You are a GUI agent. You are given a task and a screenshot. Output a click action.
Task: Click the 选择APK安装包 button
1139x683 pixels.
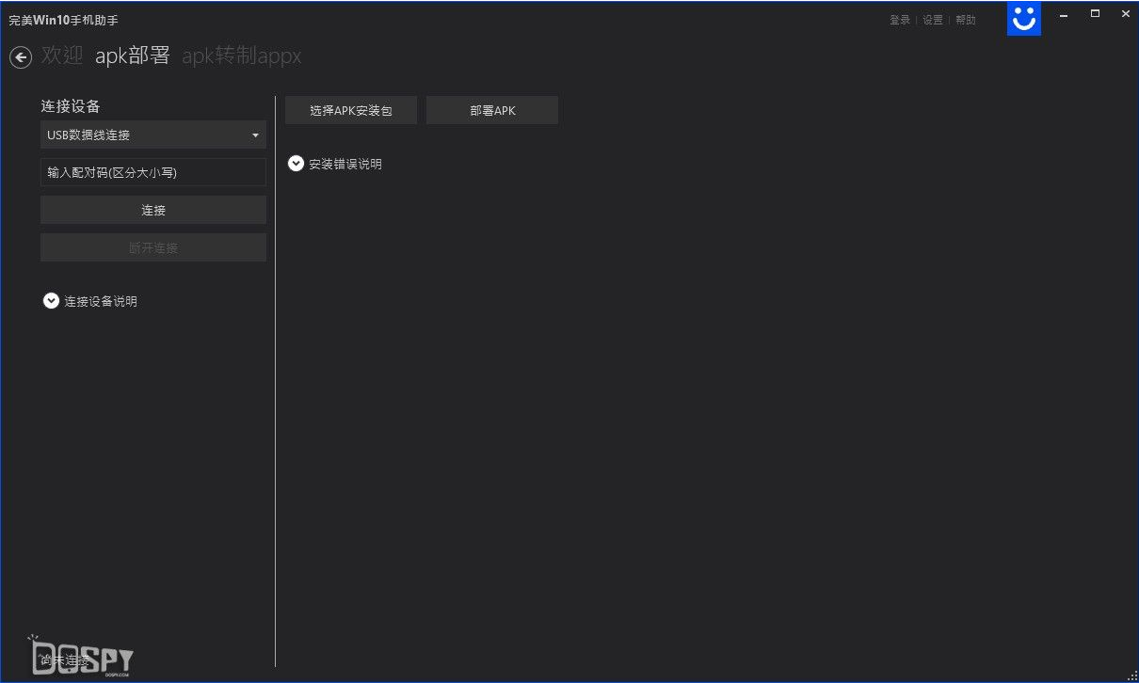pyautogui.click(x=351, y=110)
